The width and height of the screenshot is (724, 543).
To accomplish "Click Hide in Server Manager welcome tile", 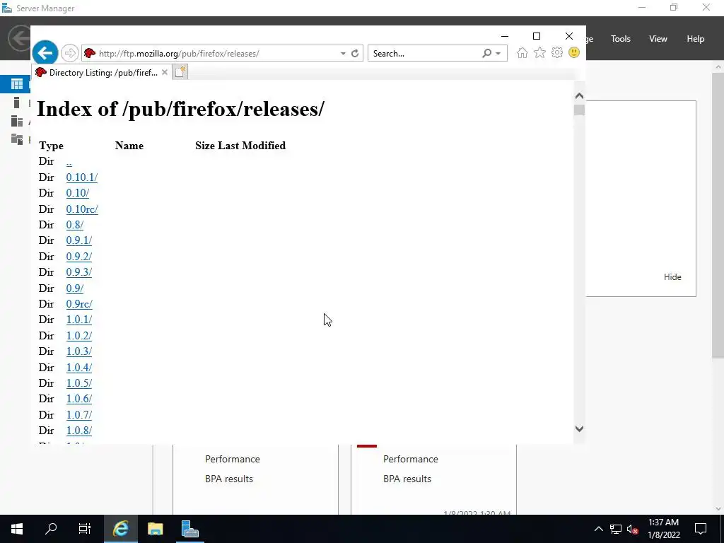I will (x=672, y=277).
